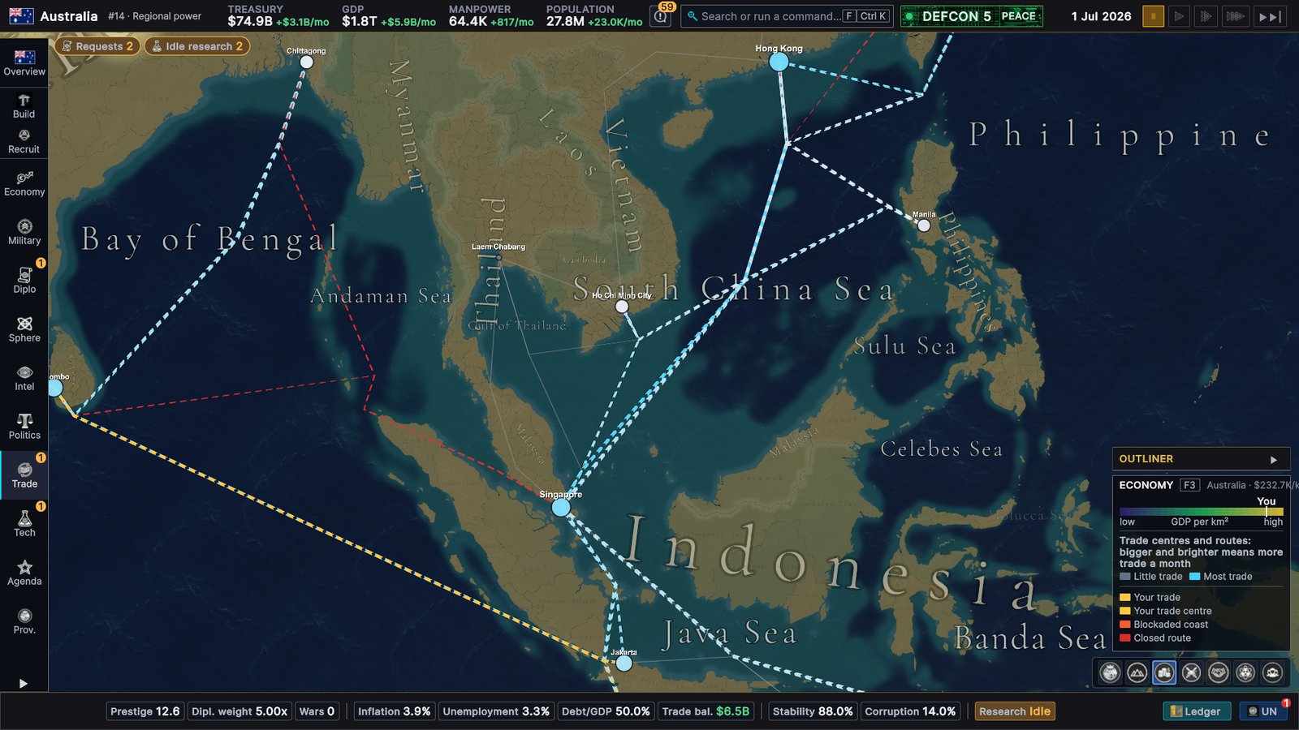1299x730 pixels.
Task: Open the Prov. sidebar panel
Action: (24, 621)
